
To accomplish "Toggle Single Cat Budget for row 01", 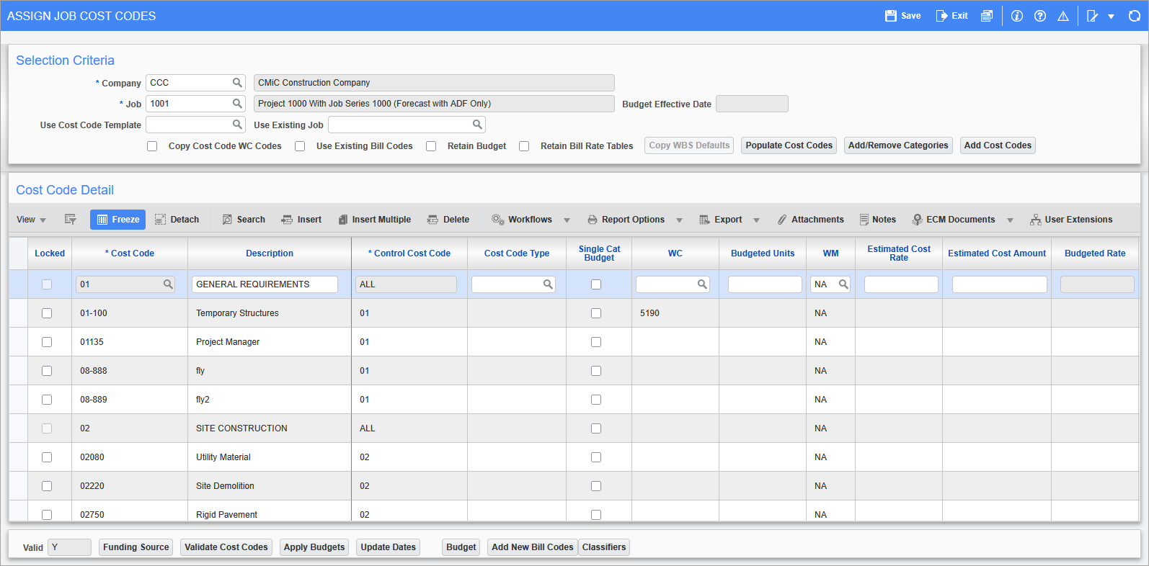I will pyautogui.click(x=596, y=284).
